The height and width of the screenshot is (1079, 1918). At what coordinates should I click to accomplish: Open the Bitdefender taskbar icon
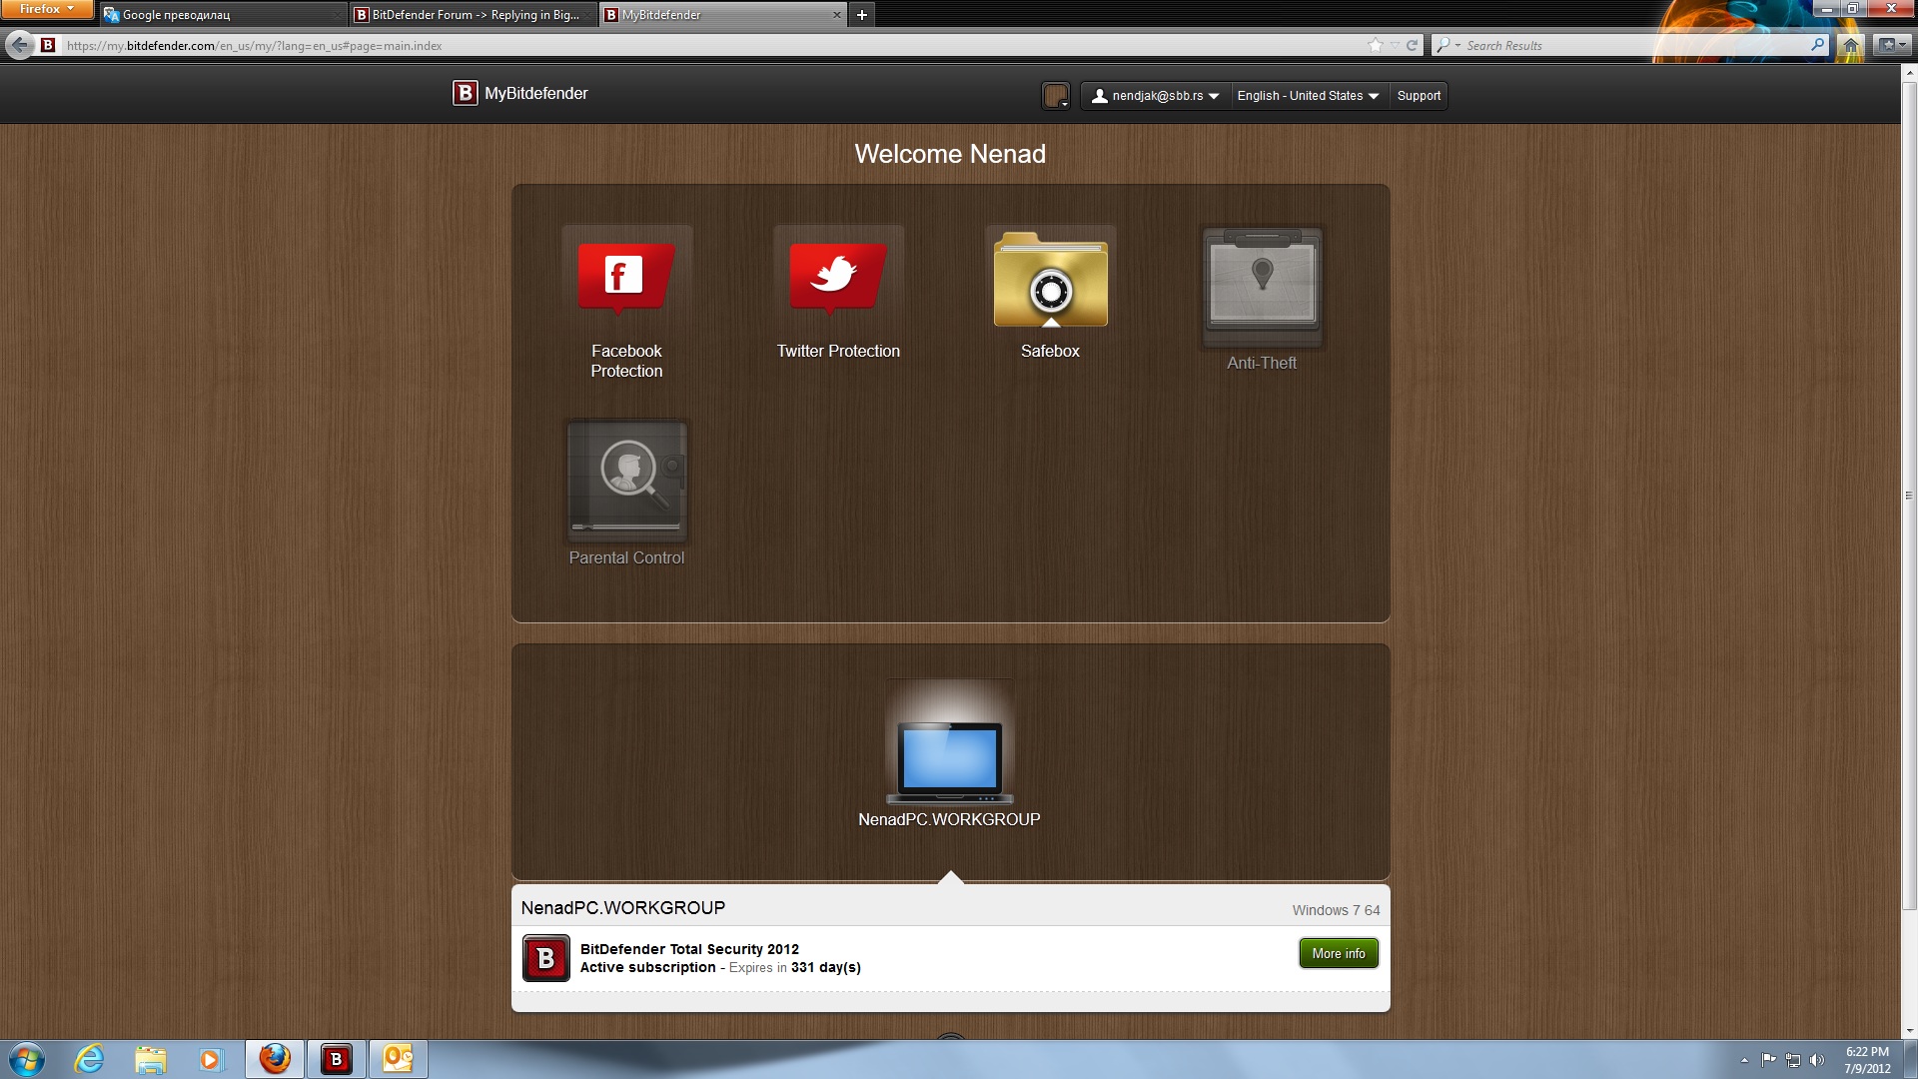point(337,1059)
